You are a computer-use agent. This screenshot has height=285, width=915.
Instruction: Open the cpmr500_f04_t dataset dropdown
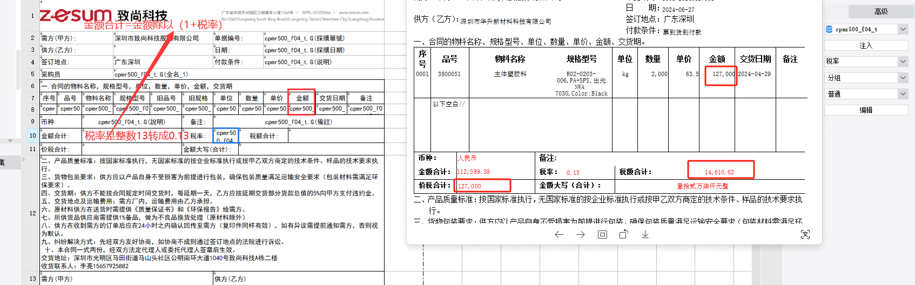[903, 29]
